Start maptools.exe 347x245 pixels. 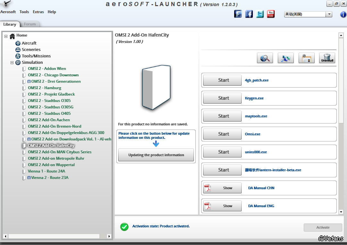coord(222,116)
